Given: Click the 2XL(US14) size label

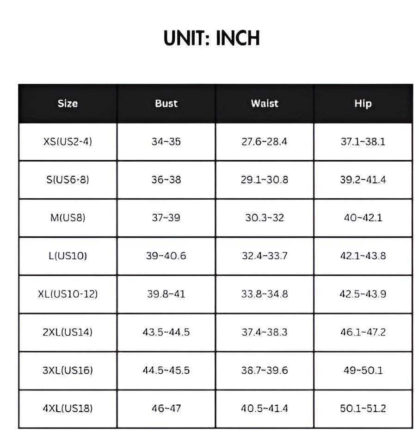Looking at the screenshot, I should point(68,332).
